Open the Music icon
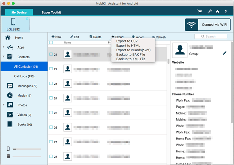 point(10,95)
